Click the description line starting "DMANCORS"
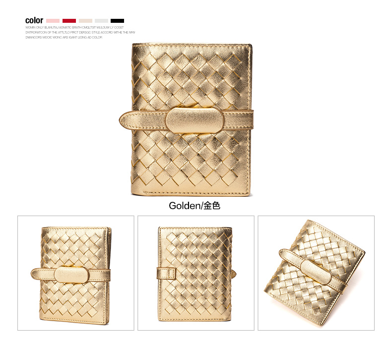Viewport: 392px width, 341px height. (64, 38)
